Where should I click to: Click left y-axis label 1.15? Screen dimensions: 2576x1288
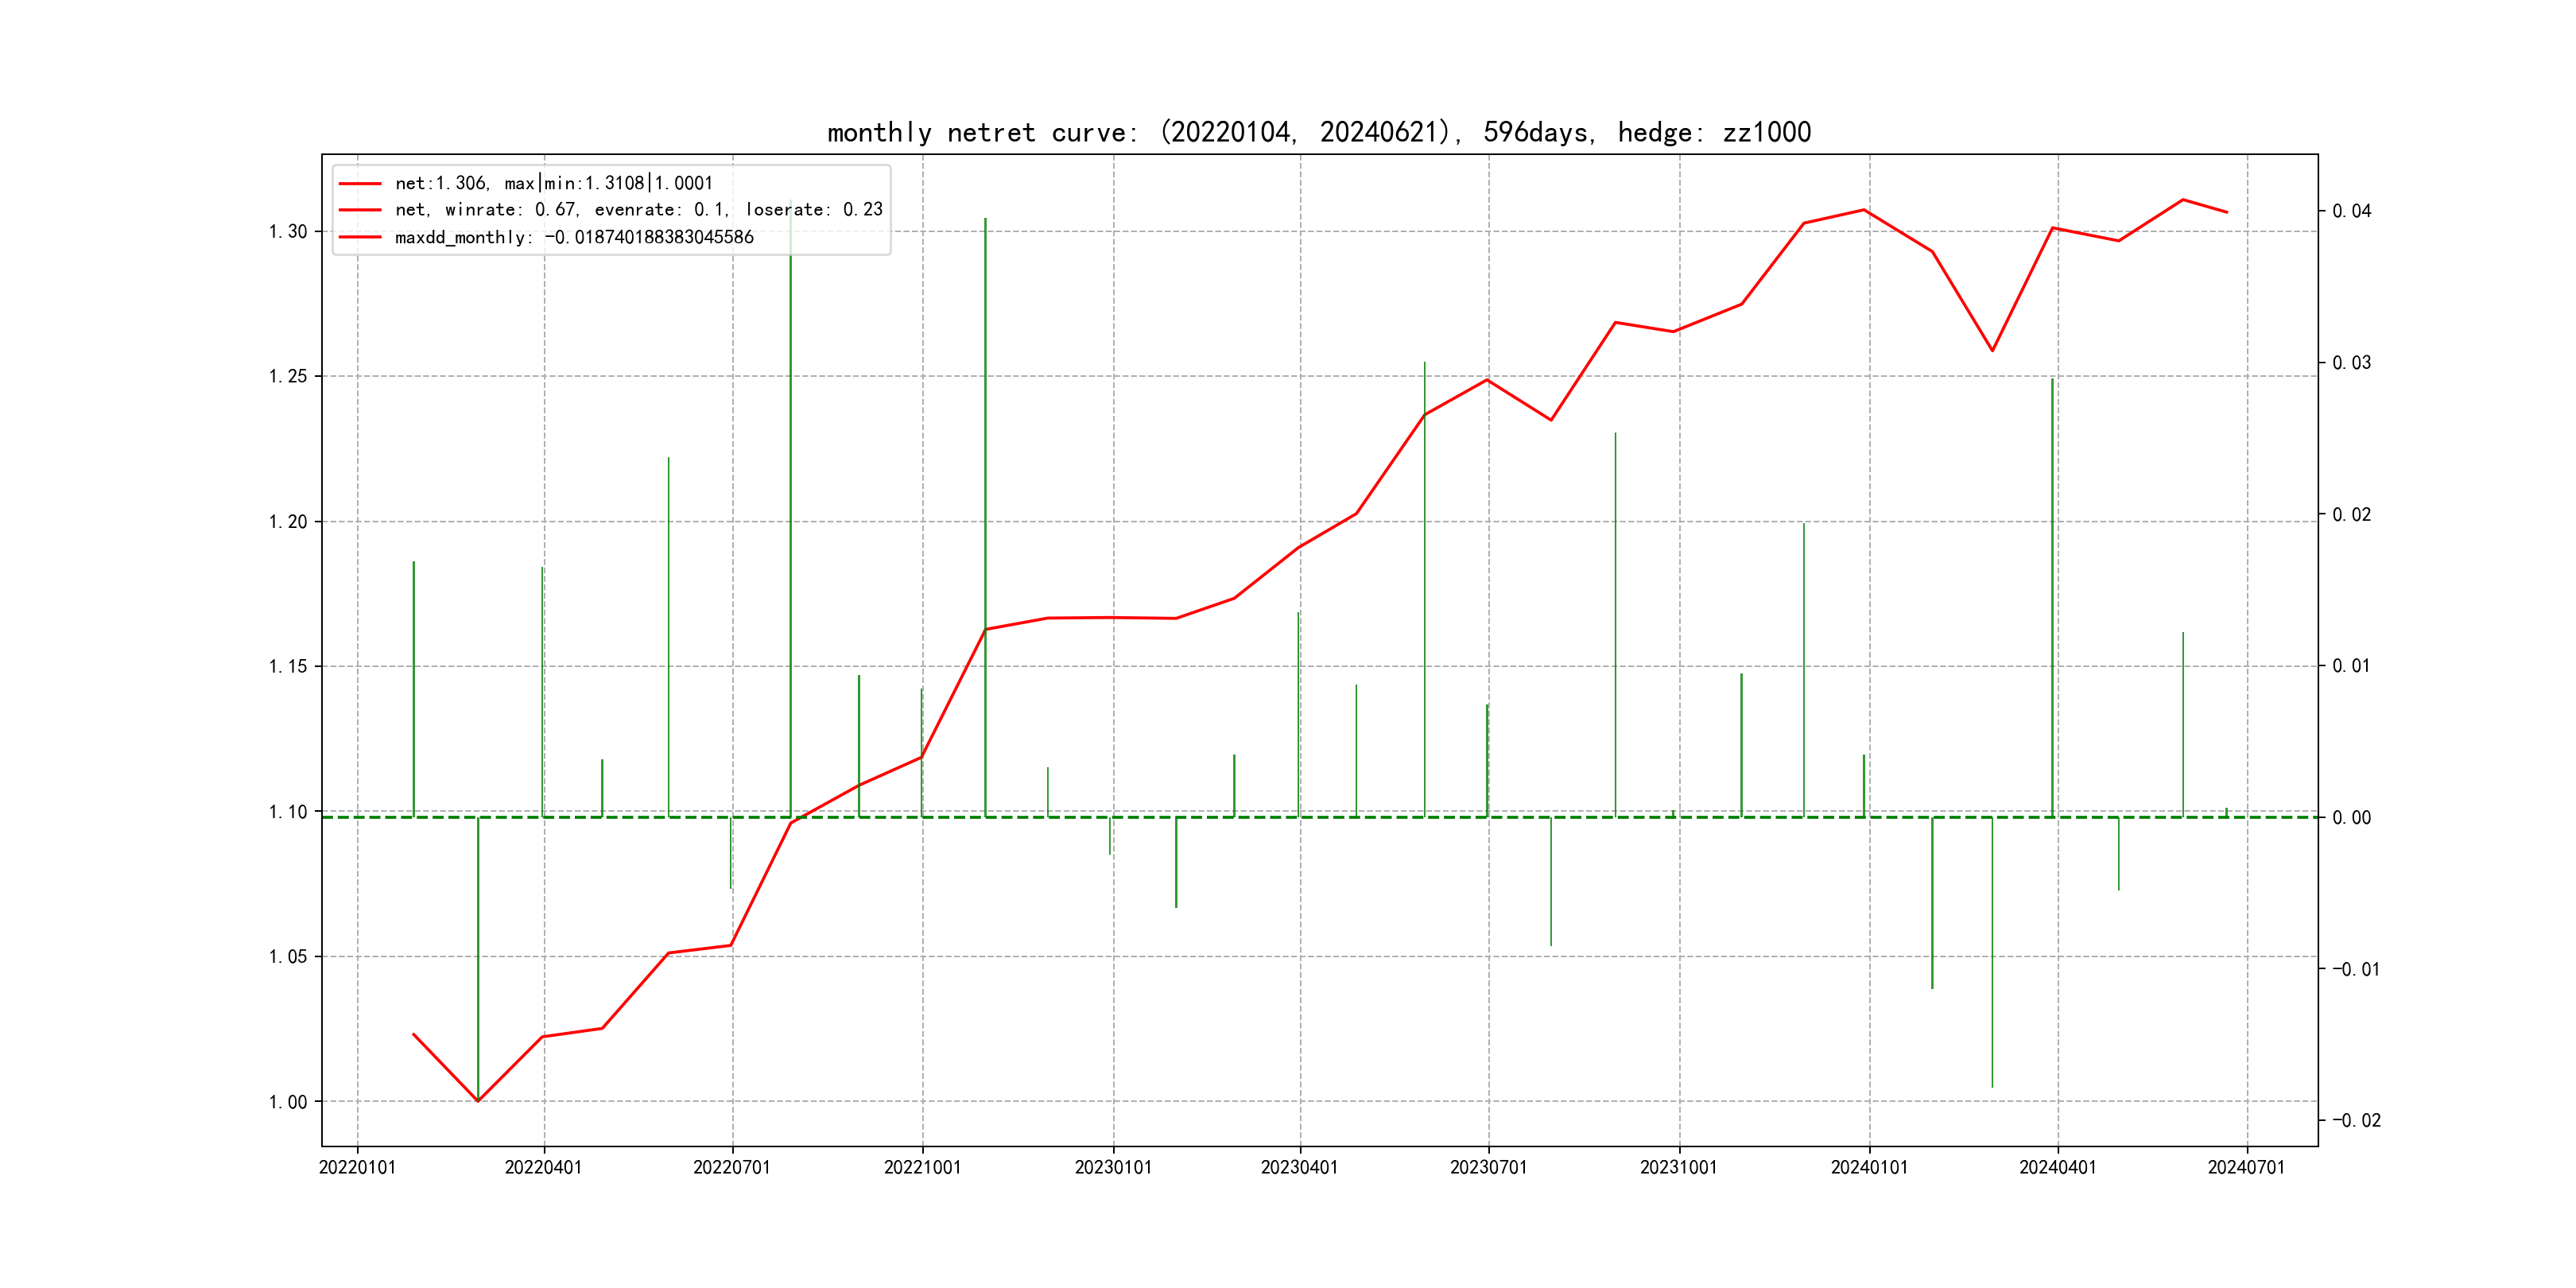coord(288,667)
